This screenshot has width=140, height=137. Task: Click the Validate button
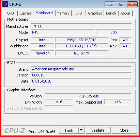coord(98,130)
